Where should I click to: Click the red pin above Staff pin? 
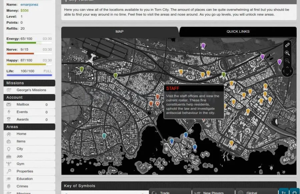(158, 97)
